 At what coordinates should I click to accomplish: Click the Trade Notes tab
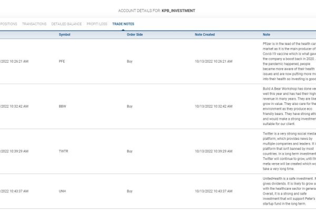[x=123, y=24]
